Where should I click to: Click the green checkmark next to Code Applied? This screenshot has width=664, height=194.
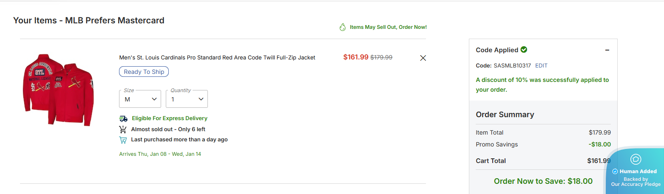point(524,50)
